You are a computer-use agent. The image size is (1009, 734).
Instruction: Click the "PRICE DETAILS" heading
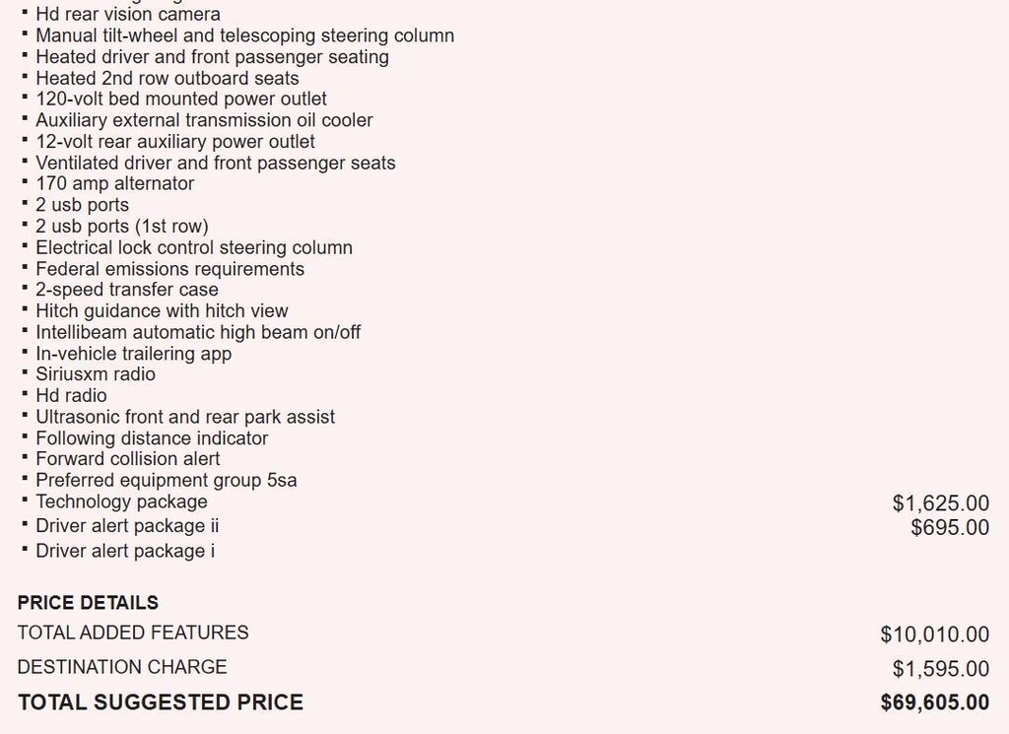[x=88, y=602]
